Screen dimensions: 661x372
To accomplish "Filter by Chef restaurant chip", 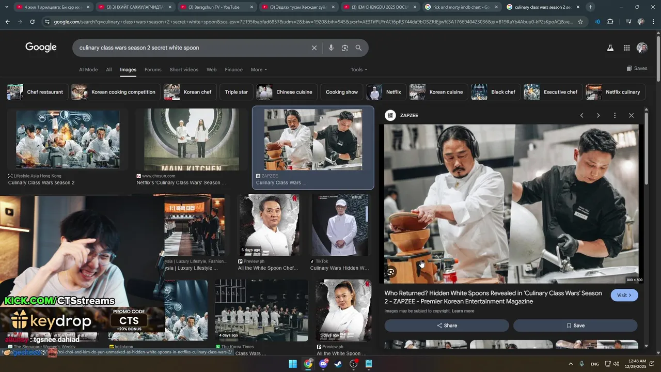I will pyautogui.click(x=37, y=92).
